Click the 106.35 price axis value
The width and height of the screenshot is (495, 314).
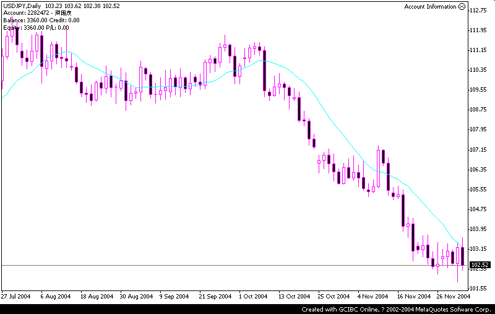click(478, 169)
